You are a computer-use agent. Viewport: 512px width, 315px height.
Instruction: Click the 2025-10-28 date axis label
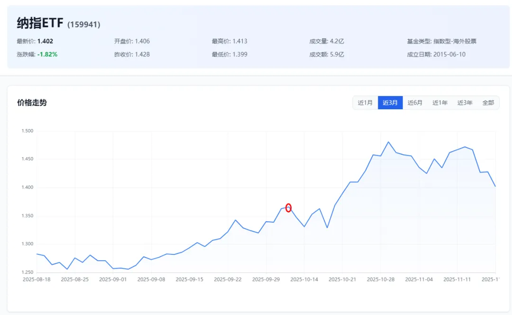(381, 280)
